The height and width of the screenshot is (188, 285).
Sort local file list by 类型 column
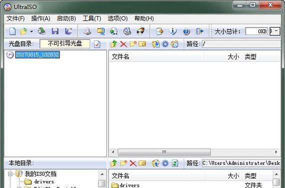point(257,176)
